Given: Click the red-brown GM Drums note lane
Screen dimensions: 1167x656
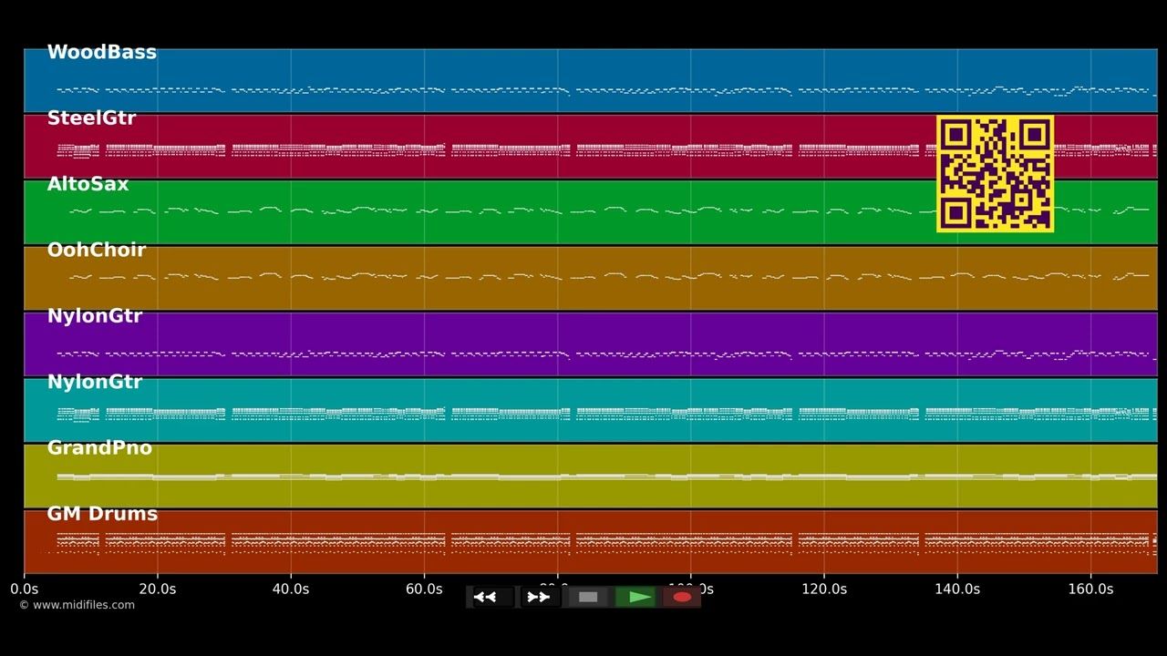Looking at the screenshot, I should (591, 541).
